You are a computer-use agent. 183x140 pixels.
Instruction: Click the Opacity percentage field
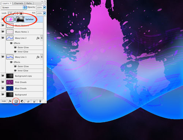tap(40, 7)
